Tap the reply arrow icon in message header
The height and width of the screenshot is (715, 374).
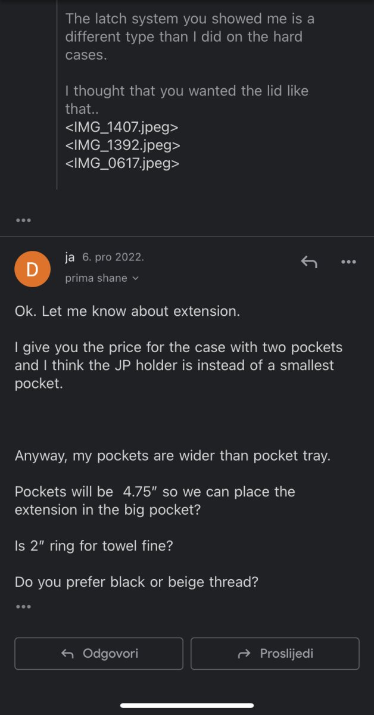[x=308, y=261]
